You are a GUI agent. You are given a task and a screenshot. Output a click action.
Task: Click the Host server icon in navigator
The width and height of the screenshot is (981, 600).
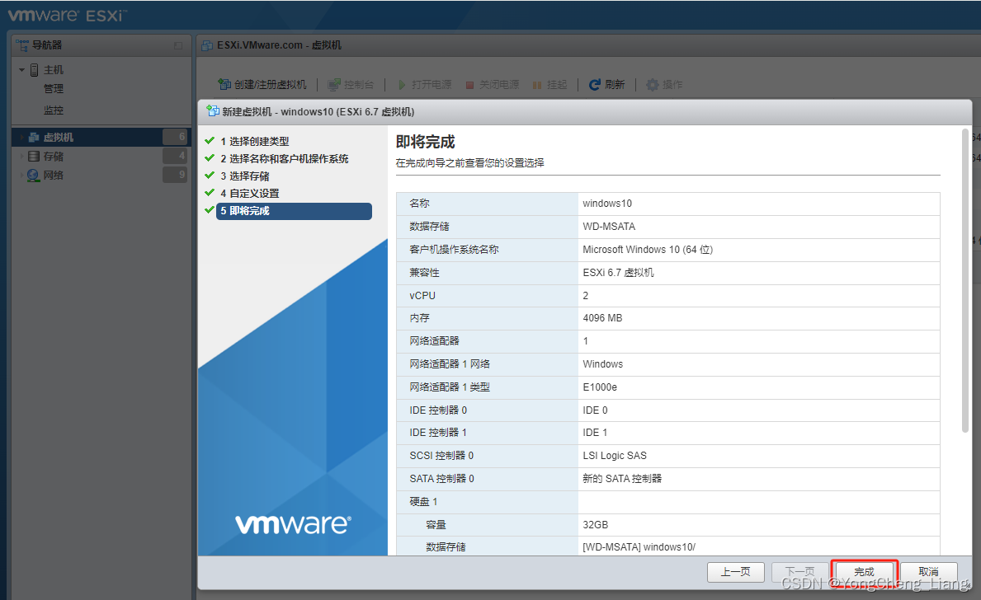coord(35,70)
